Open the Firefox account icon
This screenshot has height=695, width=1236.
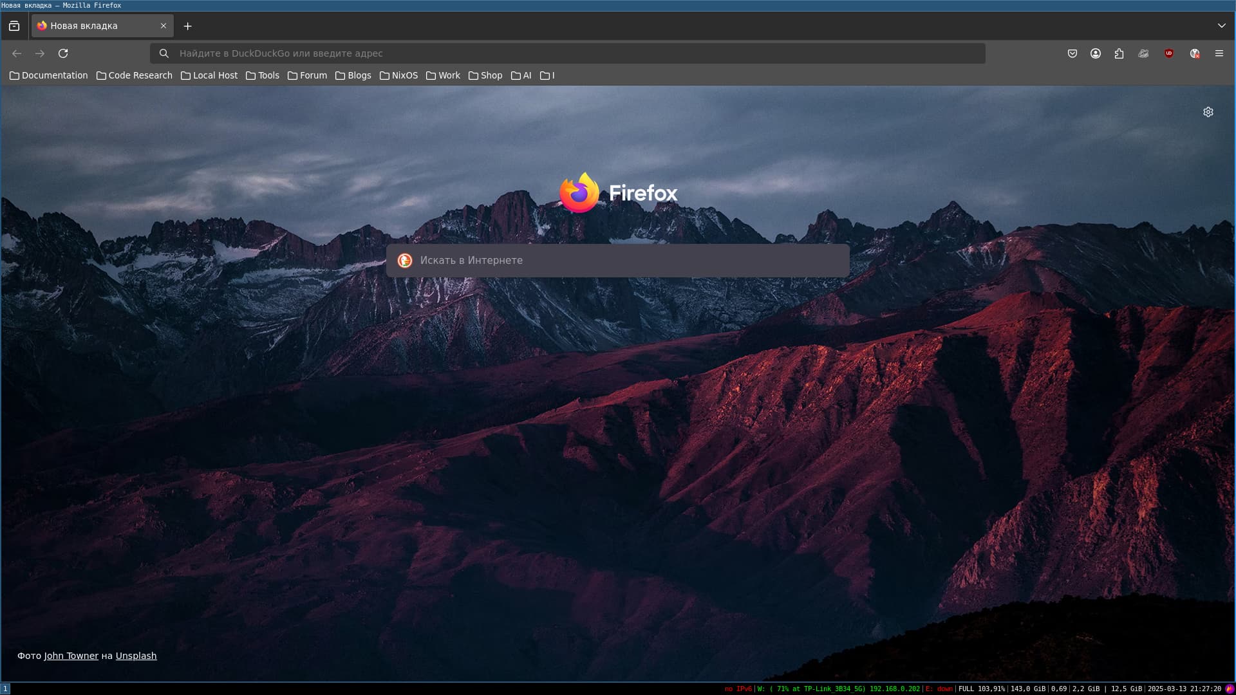(1096, 53)
